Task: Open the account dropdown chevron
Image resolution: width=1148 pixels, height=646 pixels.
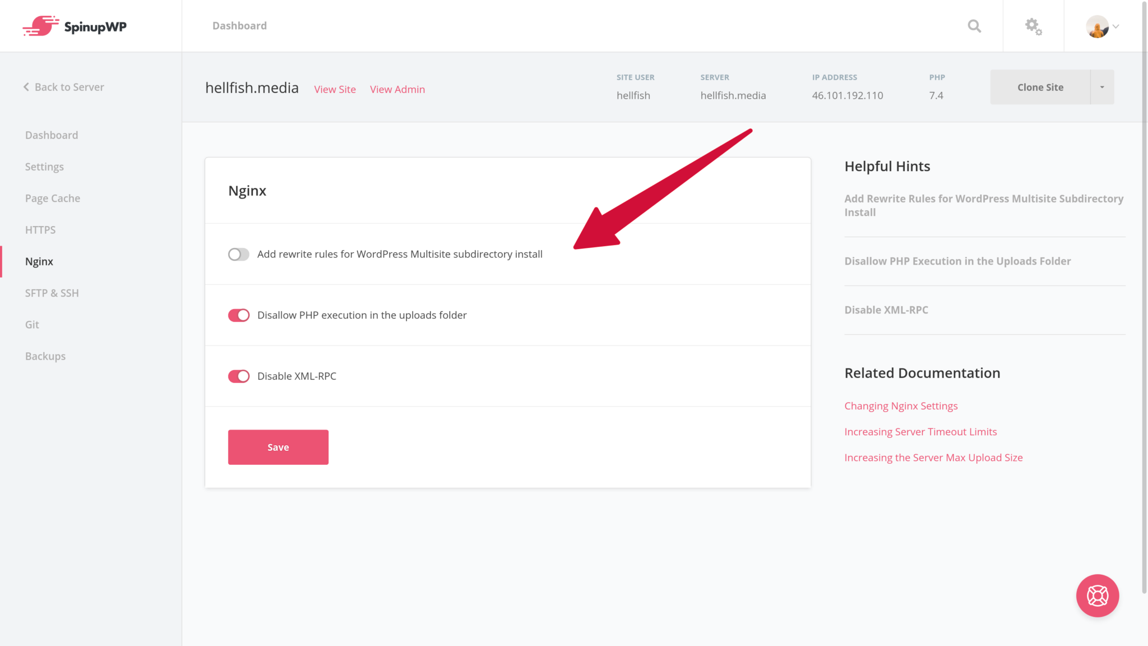Action: 1116,26
